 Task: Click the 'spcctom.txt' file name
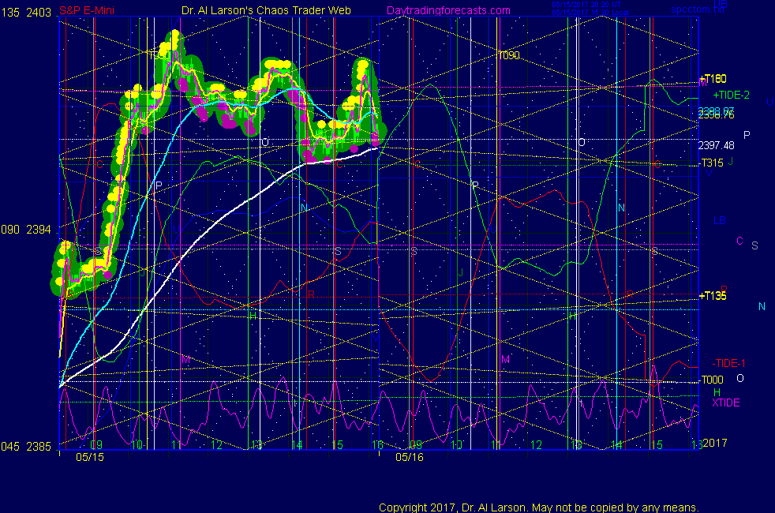698,9
